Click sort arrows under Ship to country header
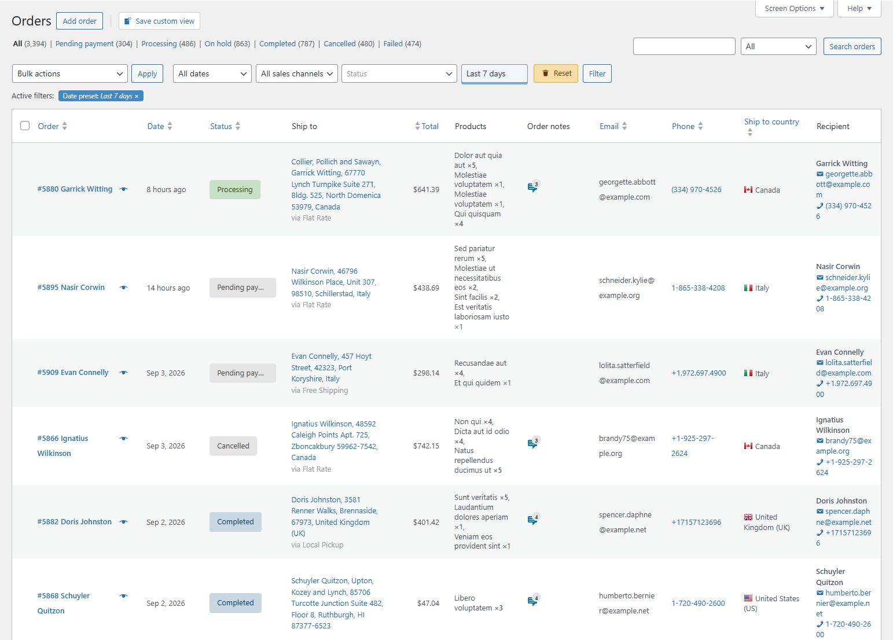Image resolution: width=893 pixels, height=640 pixels. (750, 133)
